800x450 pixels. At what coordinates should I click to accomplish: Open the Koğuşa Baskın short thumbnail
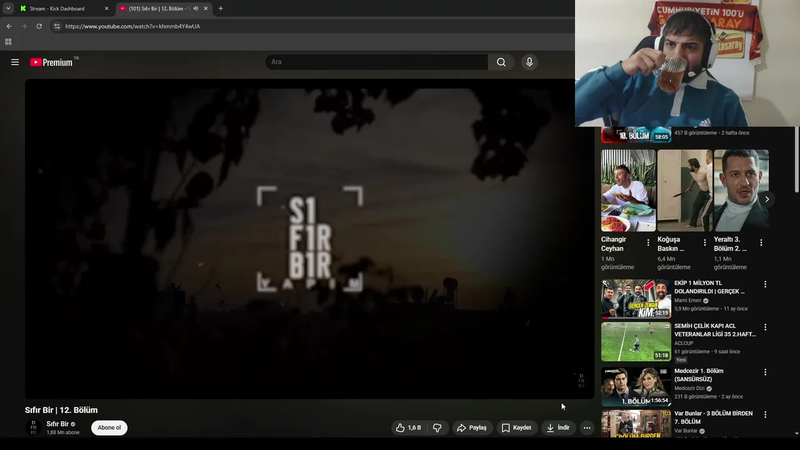coord(684,191)
